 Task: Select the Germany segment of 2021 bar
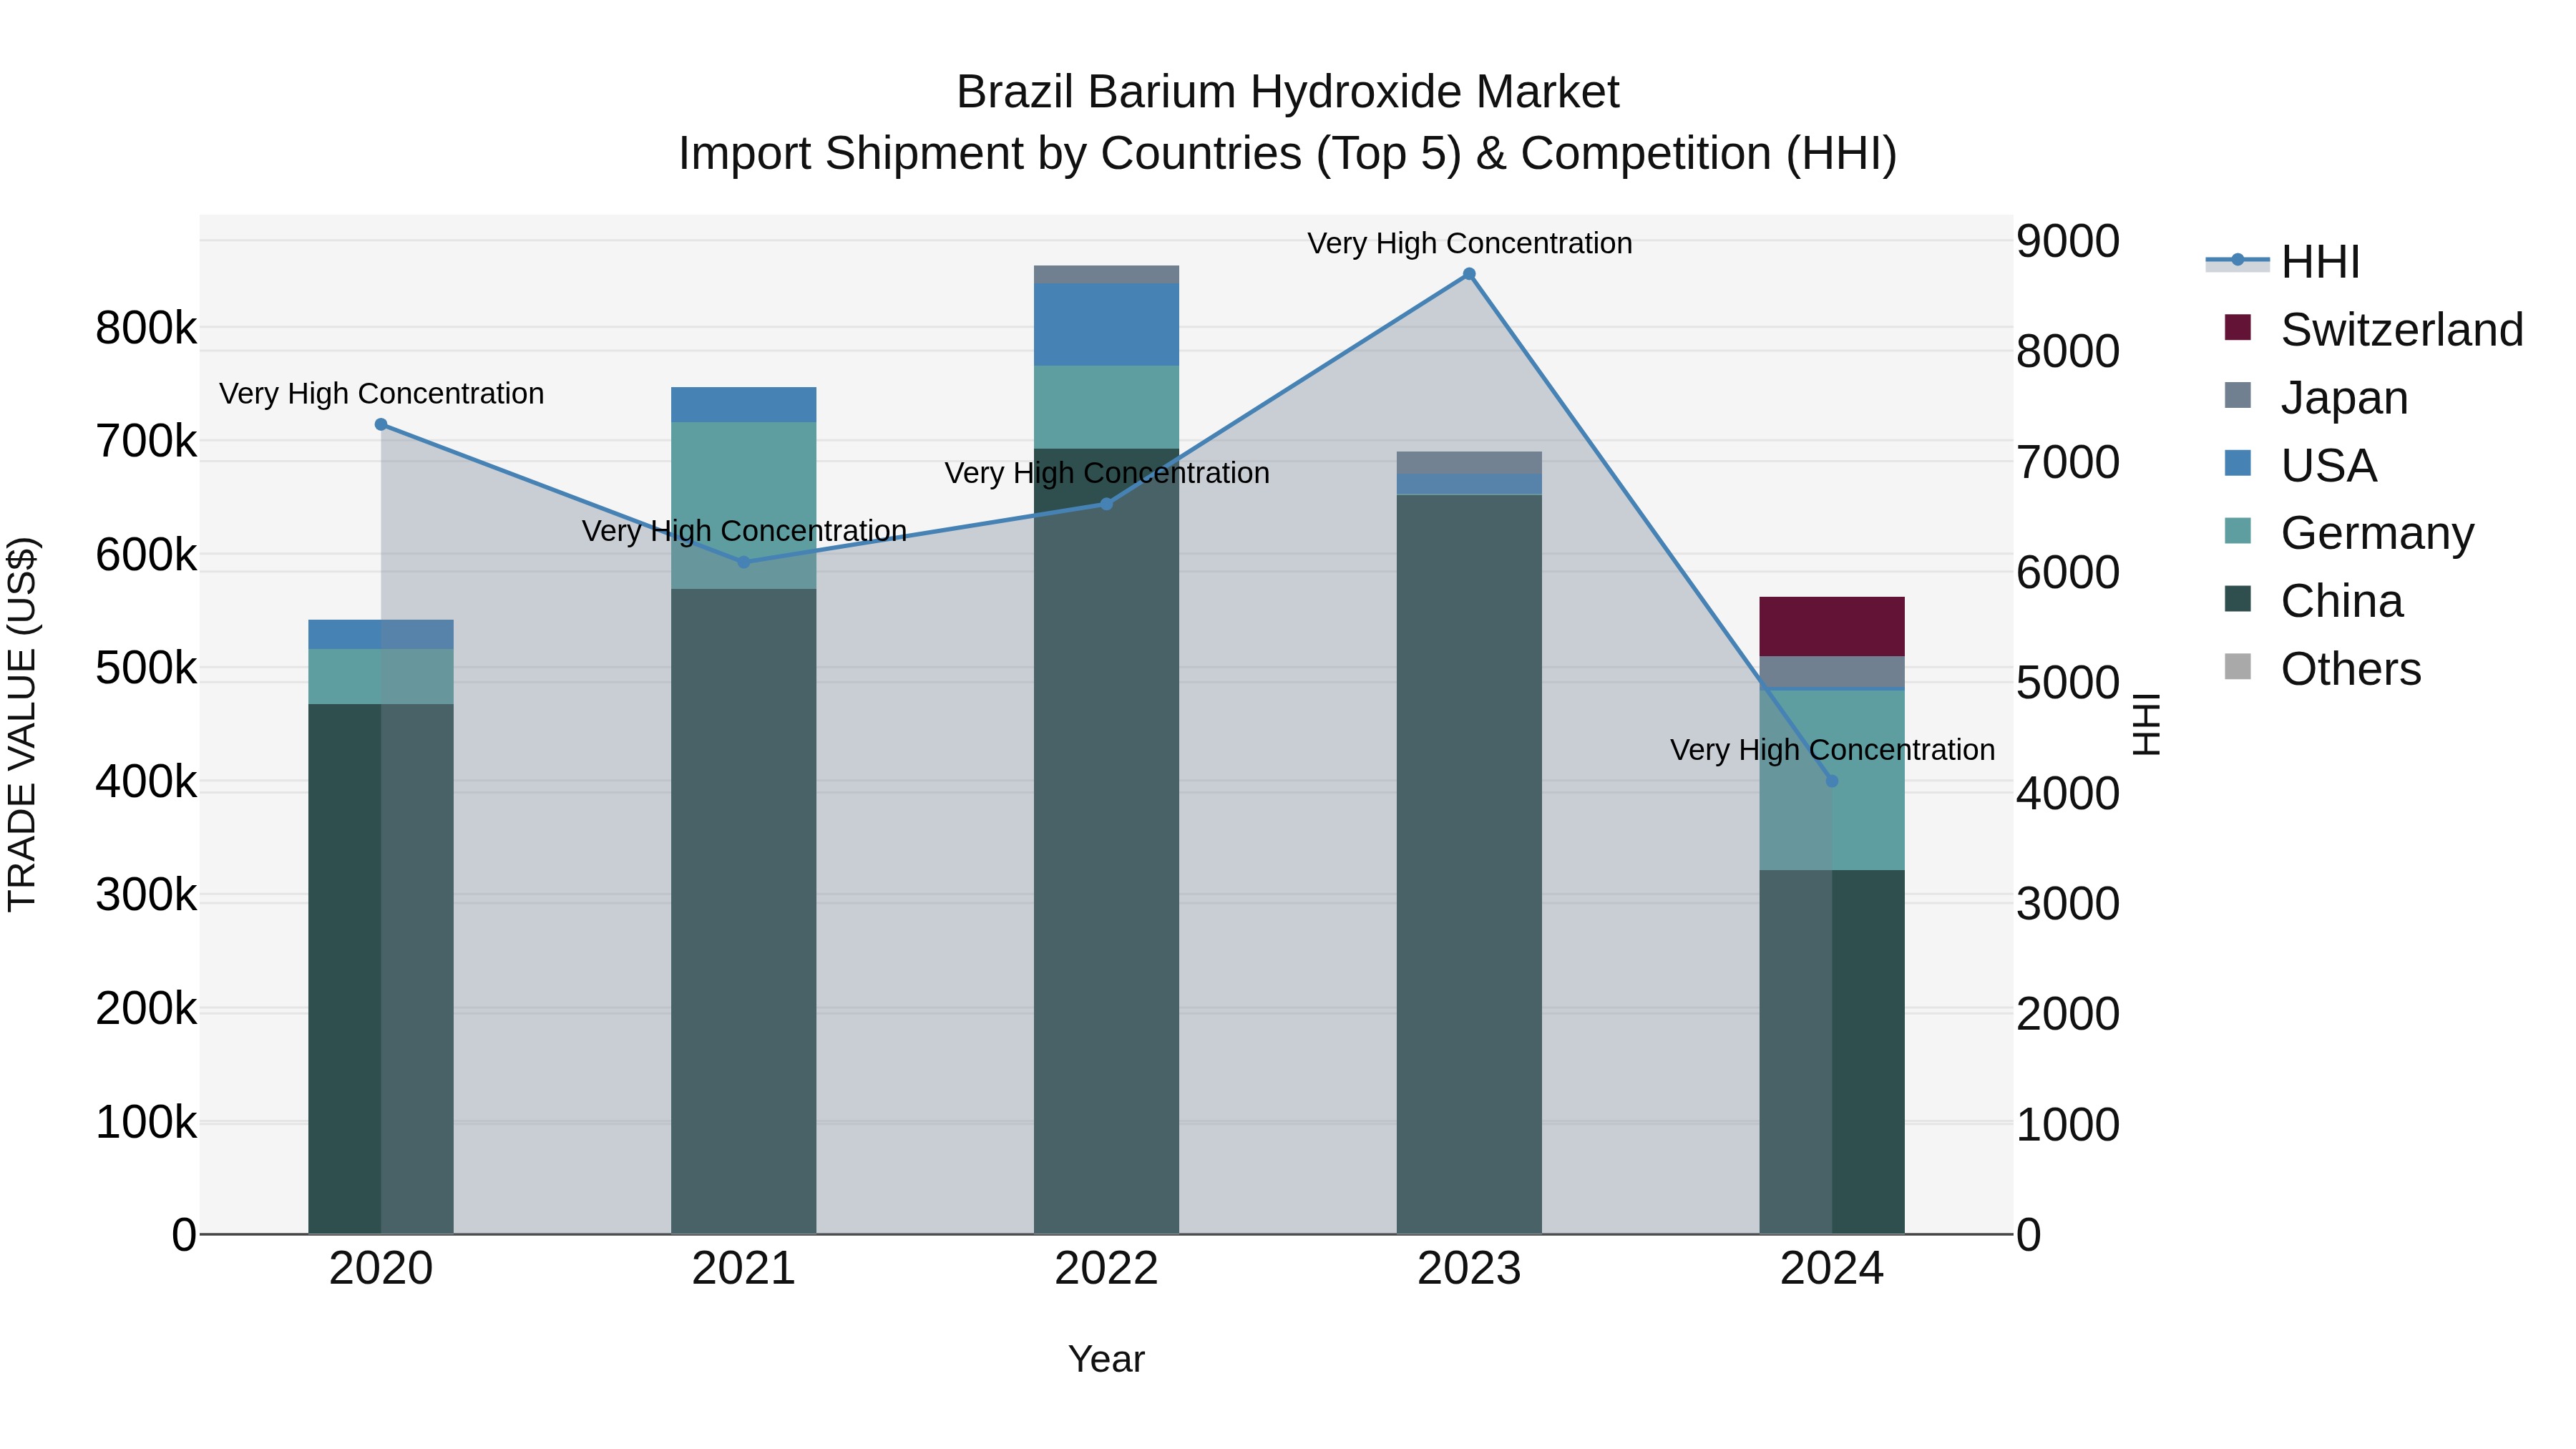coord(743,505)
